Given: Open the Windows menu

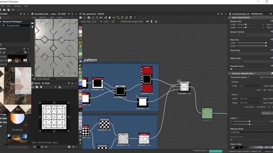Looking at the screenshot, I should (17, 6).
